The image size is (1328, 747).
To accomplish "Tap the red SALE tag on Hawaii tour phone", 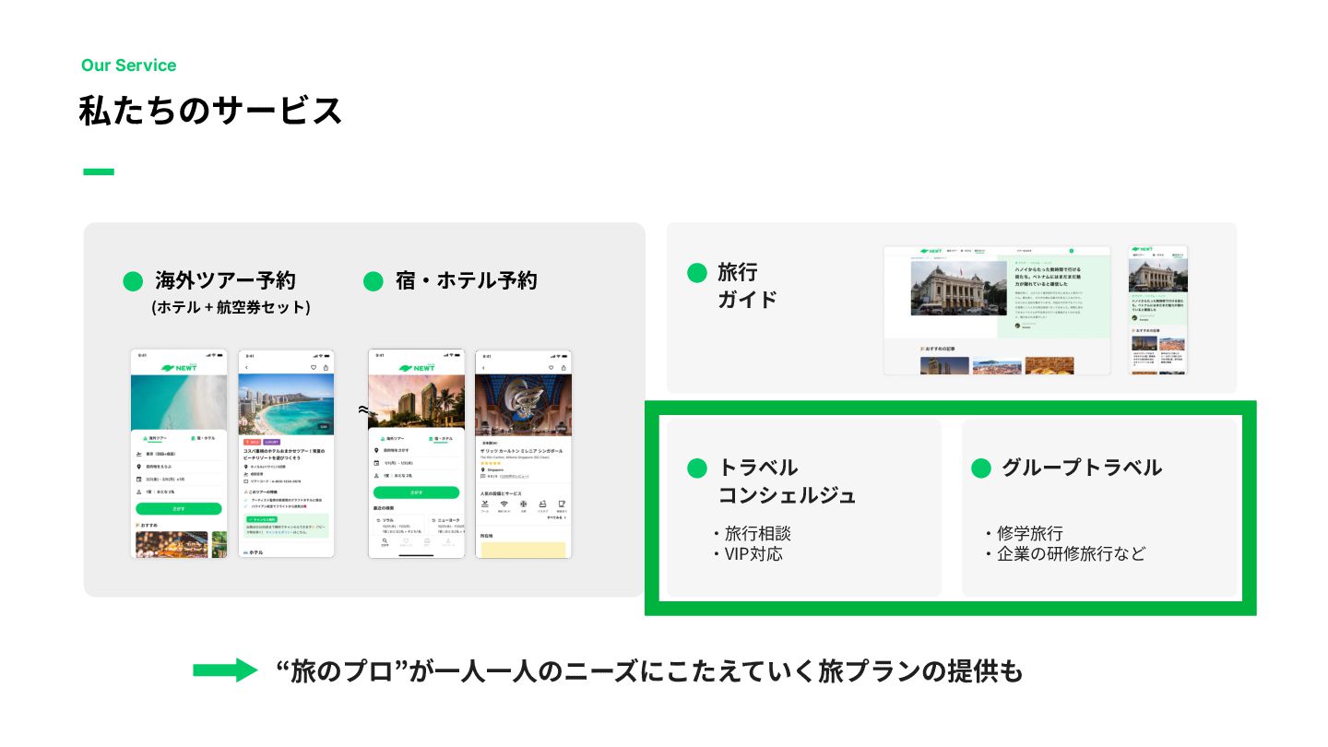I will [x=253, y=442].
